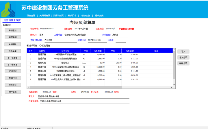Click the 单位 column header

(86, 51)
